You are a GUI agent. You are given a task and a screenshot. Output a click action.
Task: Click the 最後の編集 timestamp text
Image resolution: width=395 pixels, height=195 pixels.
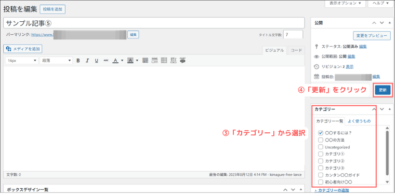click(255, 175)
